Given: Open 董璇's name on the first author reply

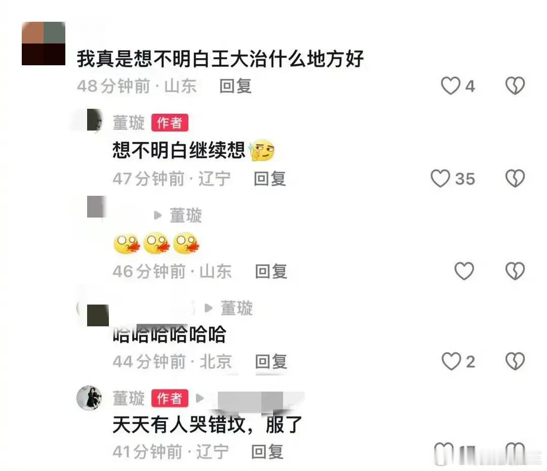Looking at the screenshot, I should [129, 123].
